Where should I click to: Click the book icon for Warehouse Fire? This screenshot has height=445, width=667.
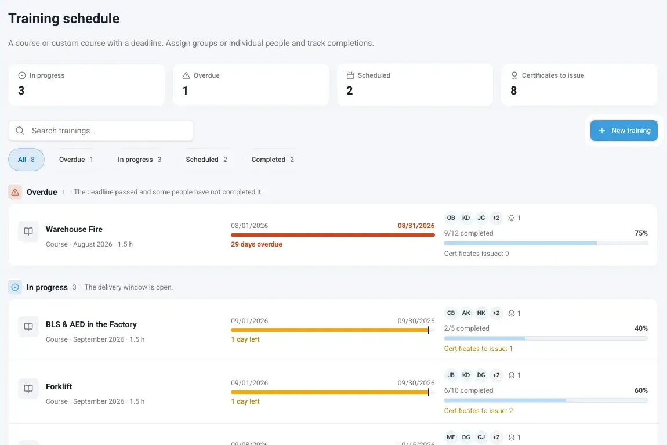tap(28, 231)
